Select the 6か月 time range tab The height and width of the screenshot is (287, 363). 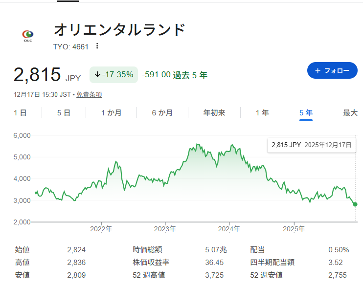(162, 113)
